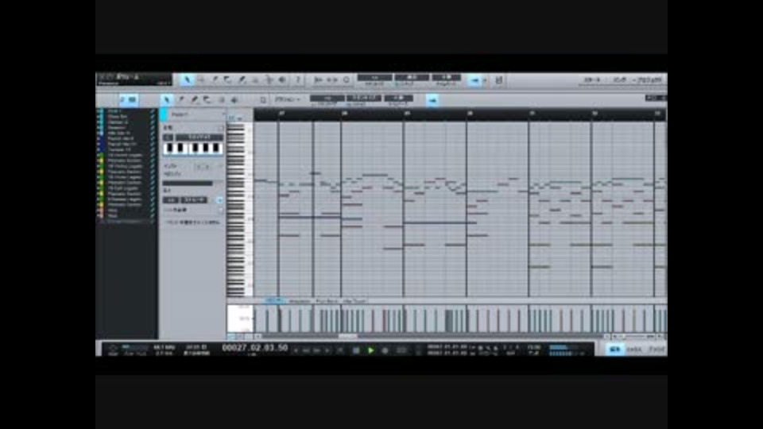Toggle the highlighted editor view button at left
This screenshot has width=763, height=429.
[129, 100]
